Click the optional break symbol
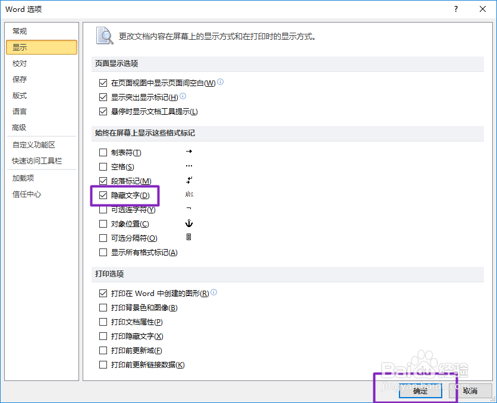497x403 pixels. point(189,237)
